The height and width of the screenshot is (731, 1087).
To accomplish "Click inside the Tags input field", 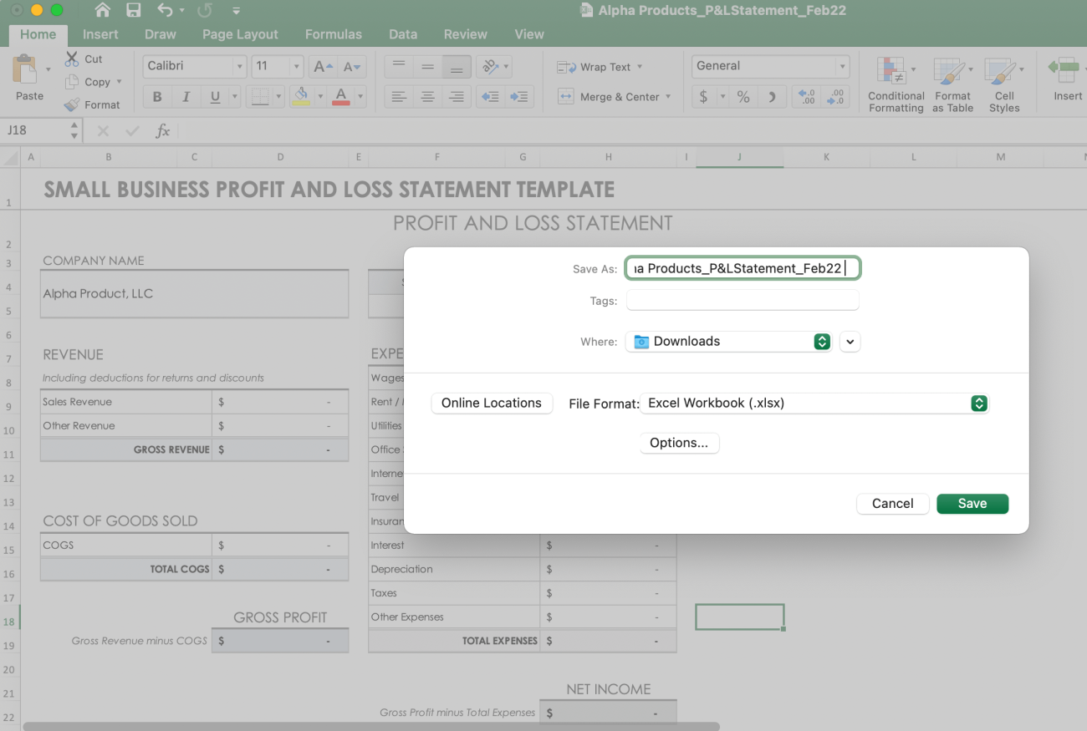I will [741, 299].
